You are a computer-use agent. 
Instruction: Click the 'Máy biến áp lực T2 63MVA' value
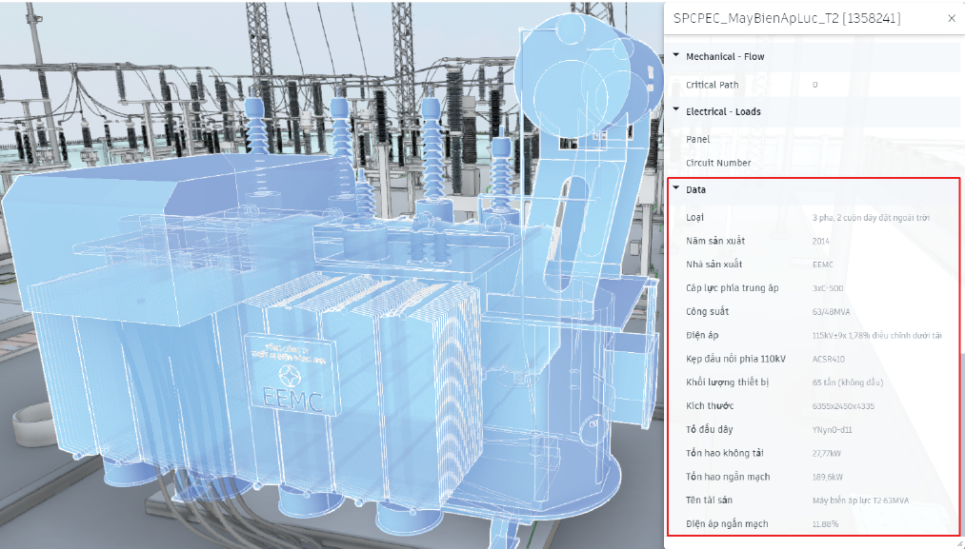860,500
